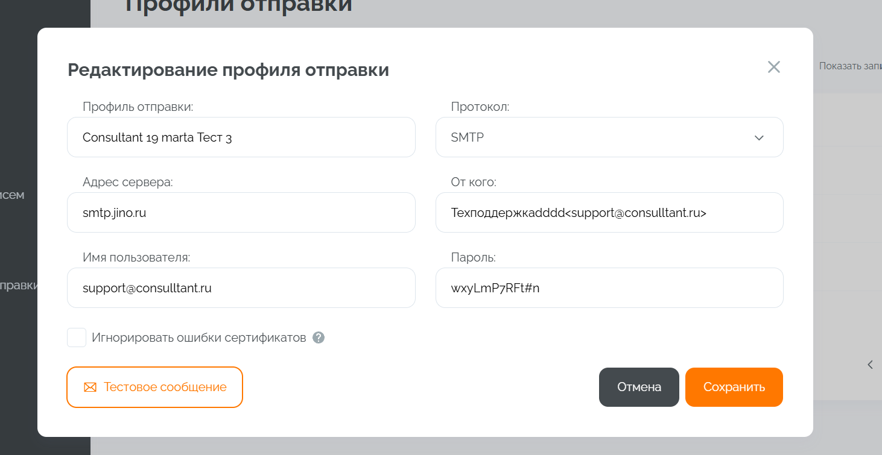Click inside the Пароль field
Viewport: 882px width, 455px height.
609,288
